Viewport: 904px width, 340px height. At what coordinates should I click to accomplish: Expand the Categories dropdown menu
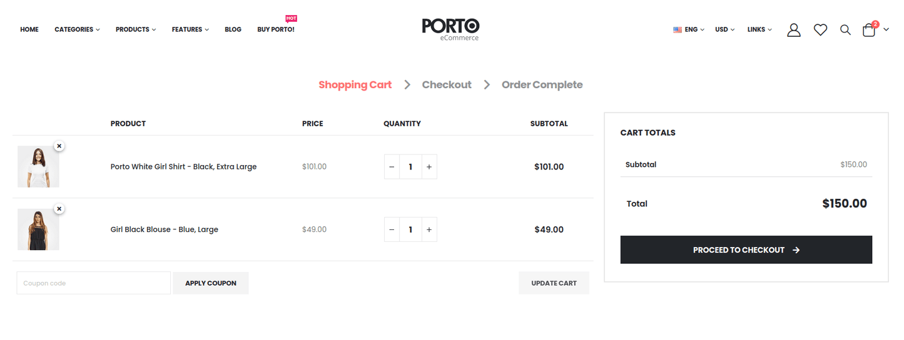pos(77,29)
